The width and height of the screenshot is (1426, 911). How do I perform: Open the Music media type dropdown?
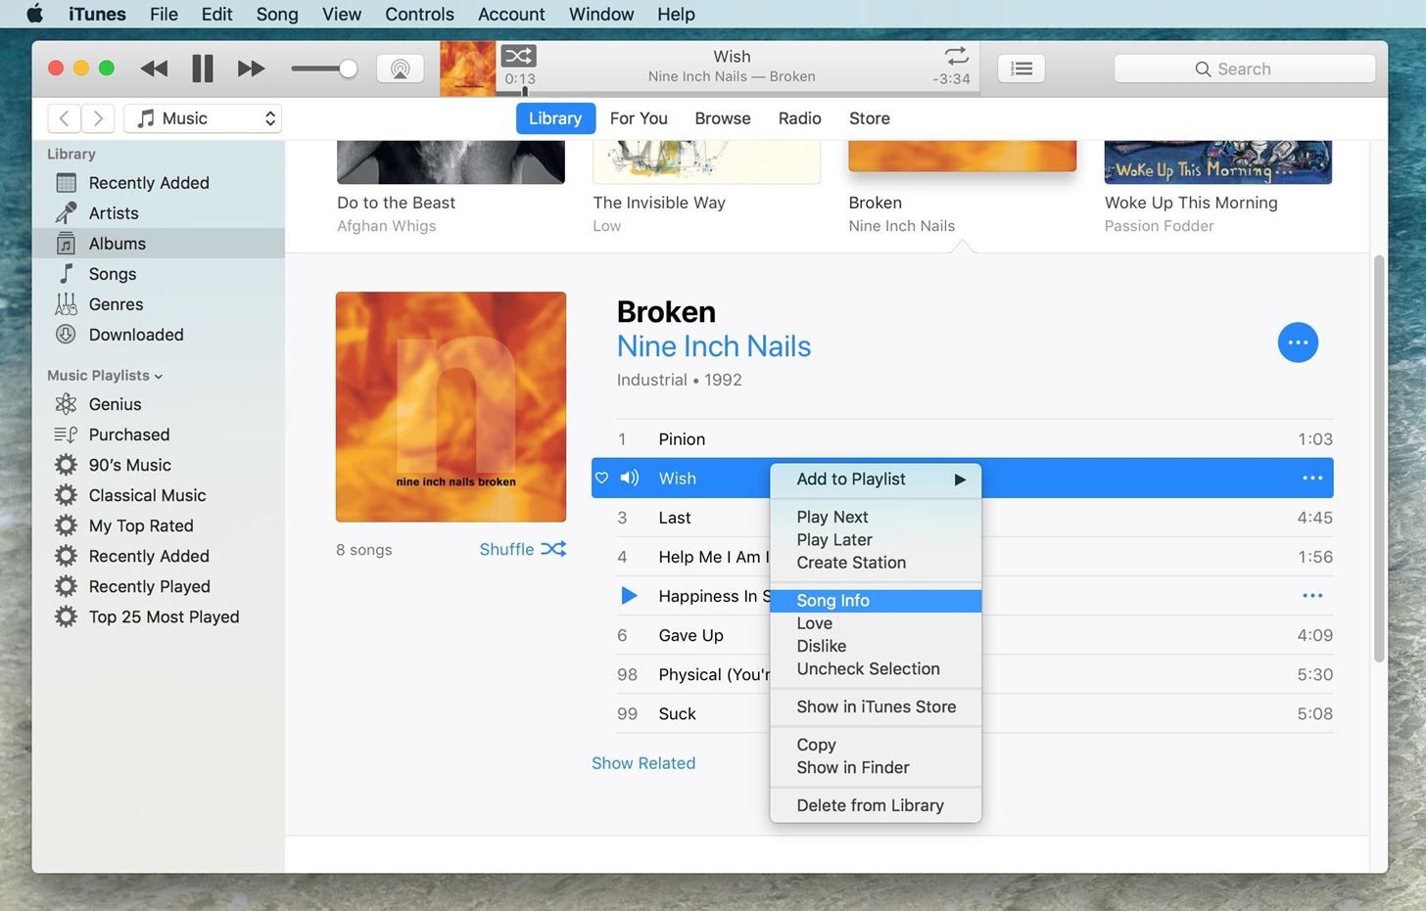[203, 118]
